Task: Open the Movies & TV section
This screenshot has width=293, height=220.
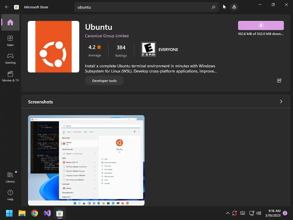Action: click(10, 76)
